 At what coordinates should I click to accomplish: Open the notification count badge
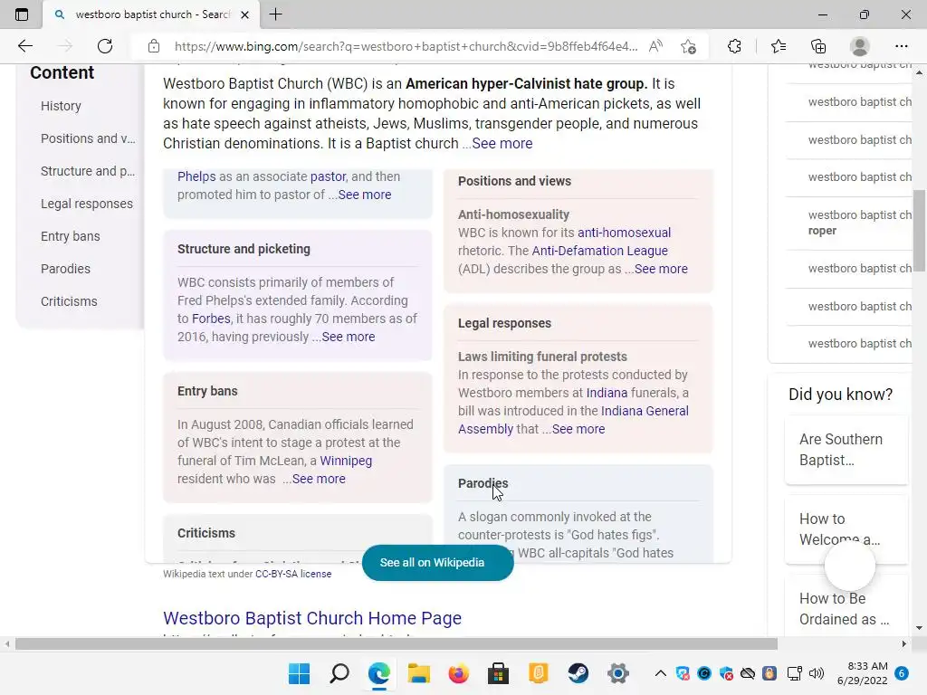[x=902, y=673]
